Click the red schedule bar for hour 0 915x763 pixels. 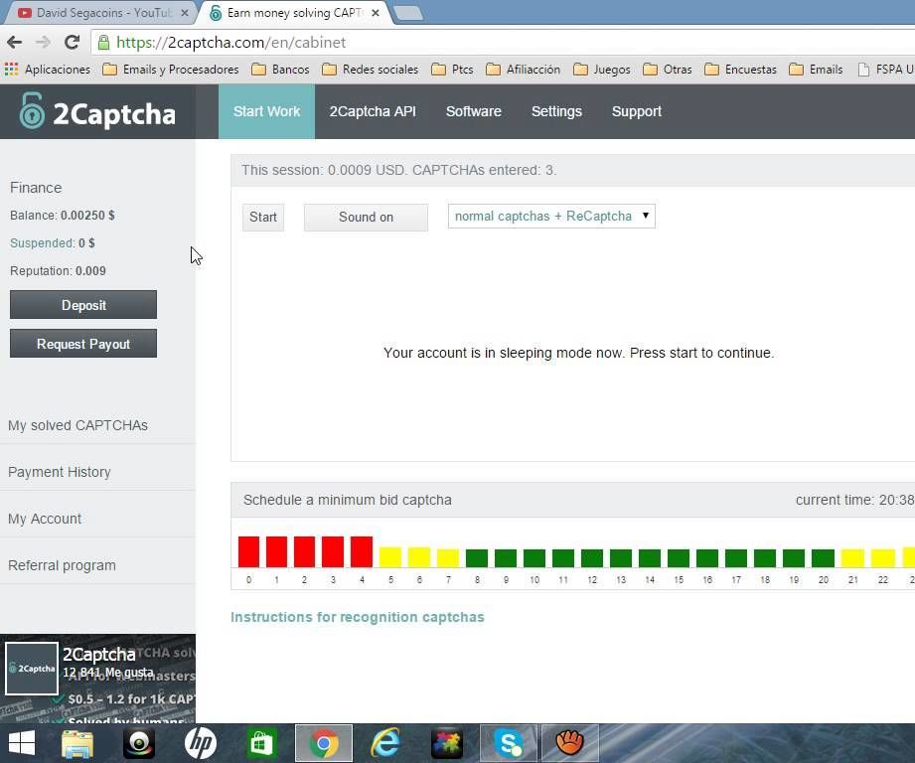click(248, 551)
